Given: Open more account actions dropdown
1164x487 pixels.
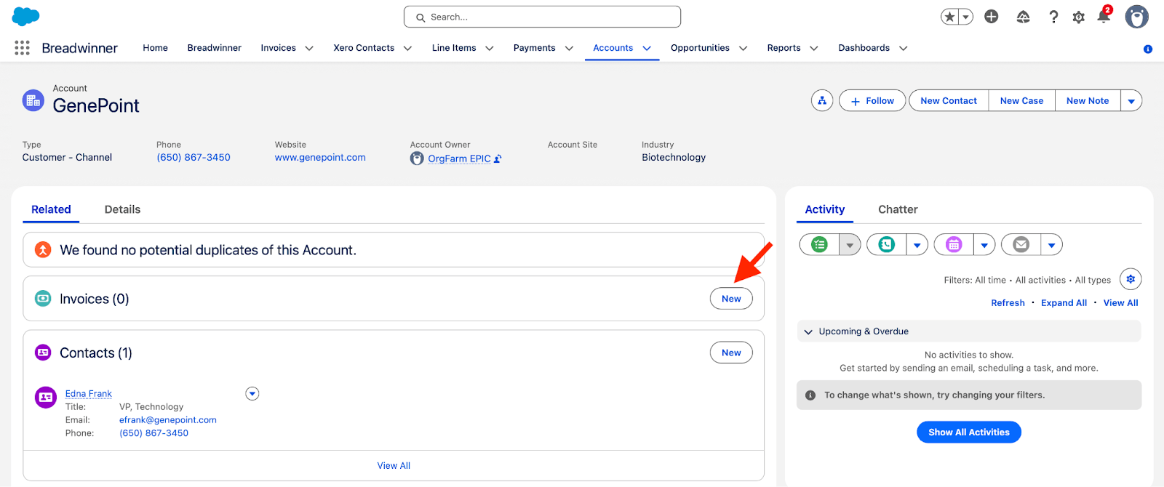Looking at the screenshot, I should pos(1131,101).
